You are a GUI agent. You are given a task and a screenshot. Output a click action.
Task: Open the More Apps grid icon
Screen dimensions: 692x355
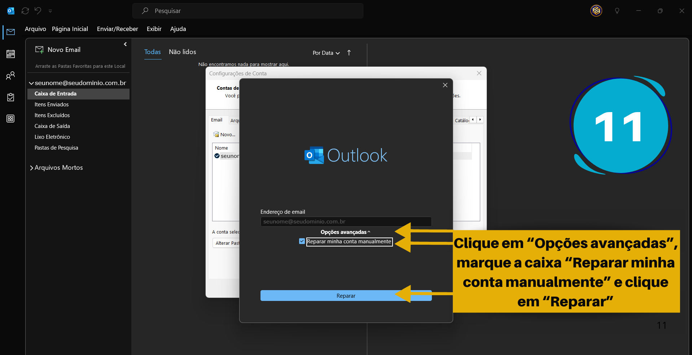click(10, 119)
